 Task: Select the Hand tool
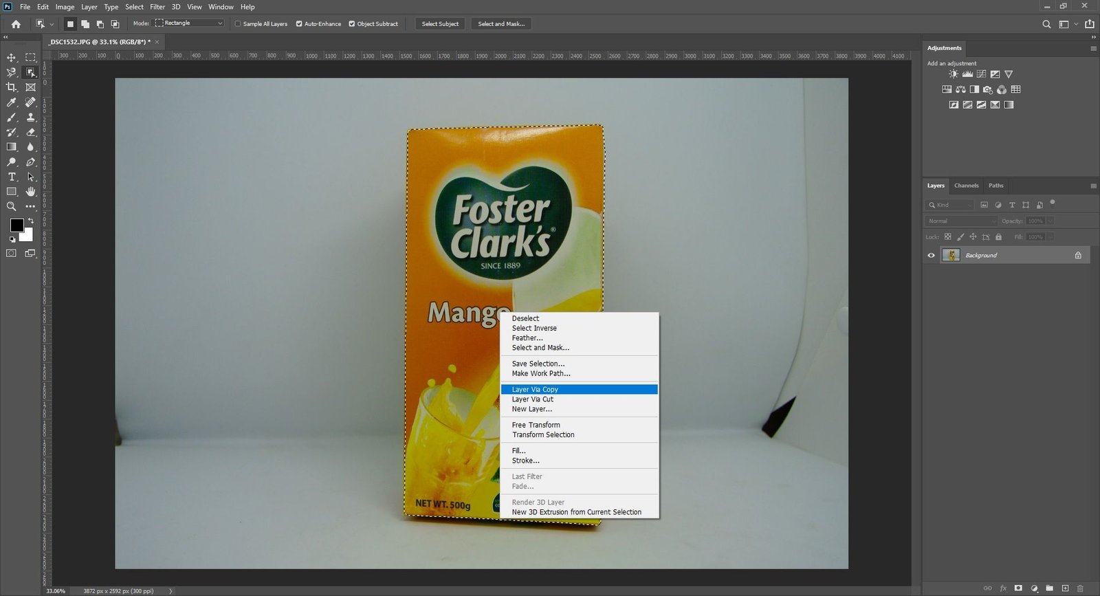point(30,192)
